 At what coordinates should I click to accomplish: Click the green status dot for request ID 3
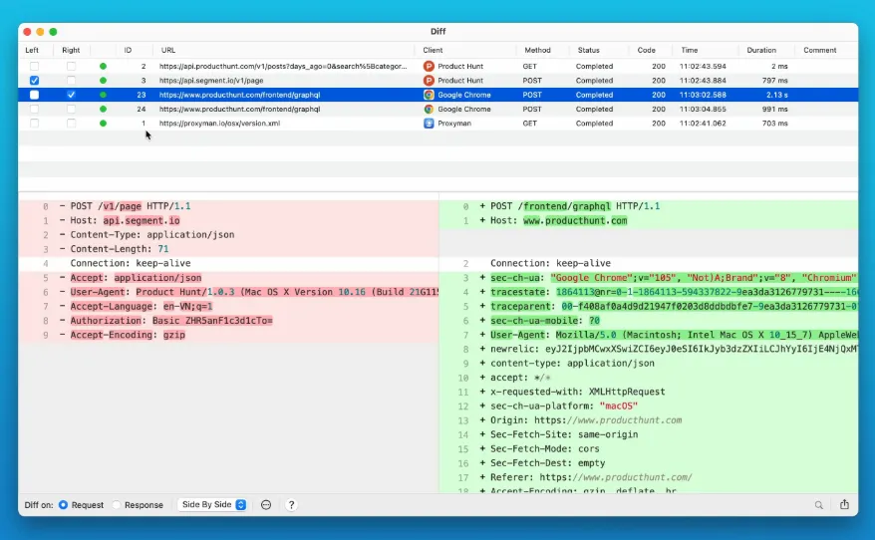103,81
